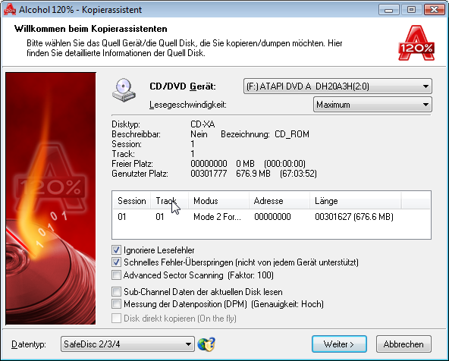Click the Genutzter Platz value 00301777
449x361 pixels.
[209, 174]
